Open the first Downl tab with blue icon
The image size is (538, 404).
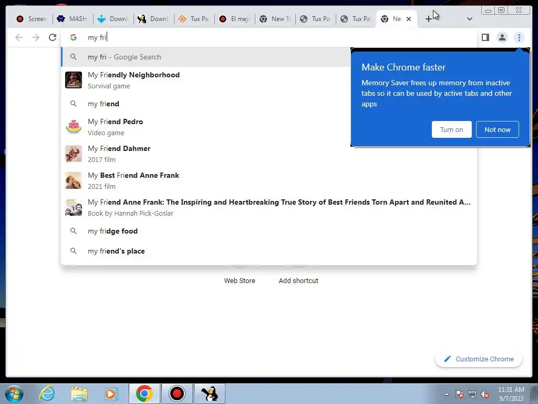tap(113, 19)
